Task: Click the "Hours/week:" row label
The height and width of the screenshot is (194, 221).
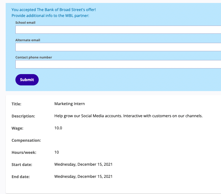Action: coord(24,153)
